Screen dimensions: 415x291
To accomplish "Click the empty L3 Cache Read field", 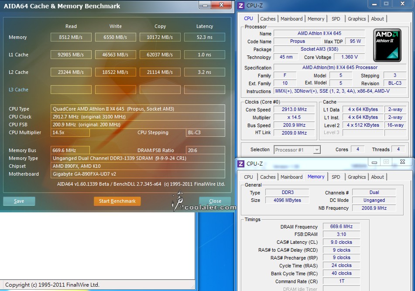I will click(x=71, y=90).
